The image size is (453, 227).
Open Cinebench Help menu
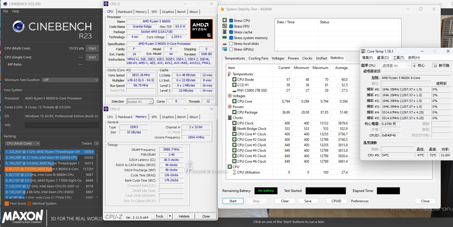pos(16,11)
